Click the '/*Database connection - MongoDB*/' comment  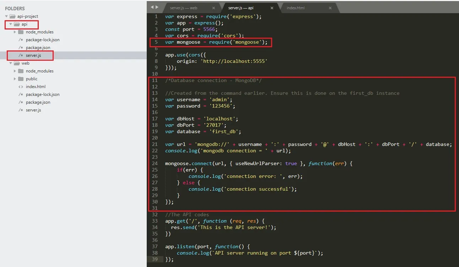click(214, 80)
